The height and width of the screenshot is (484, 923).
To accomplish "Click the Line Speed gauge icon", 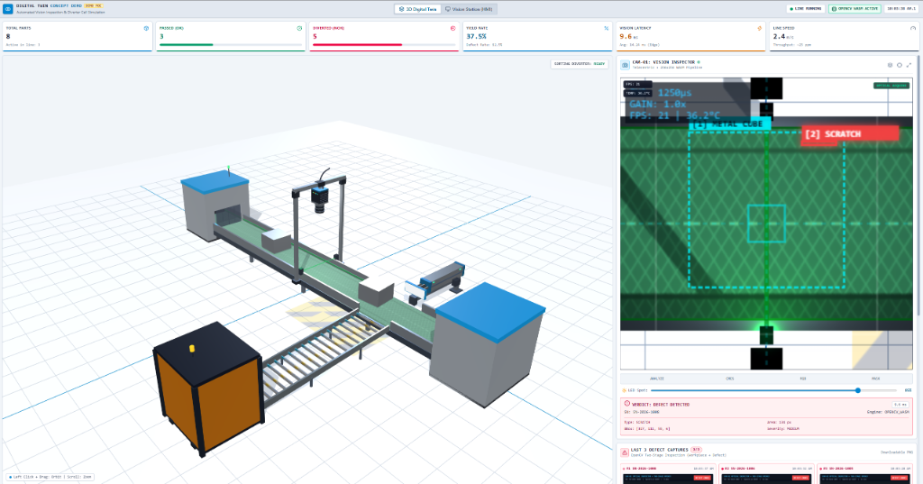I will [x=913, y=28].
